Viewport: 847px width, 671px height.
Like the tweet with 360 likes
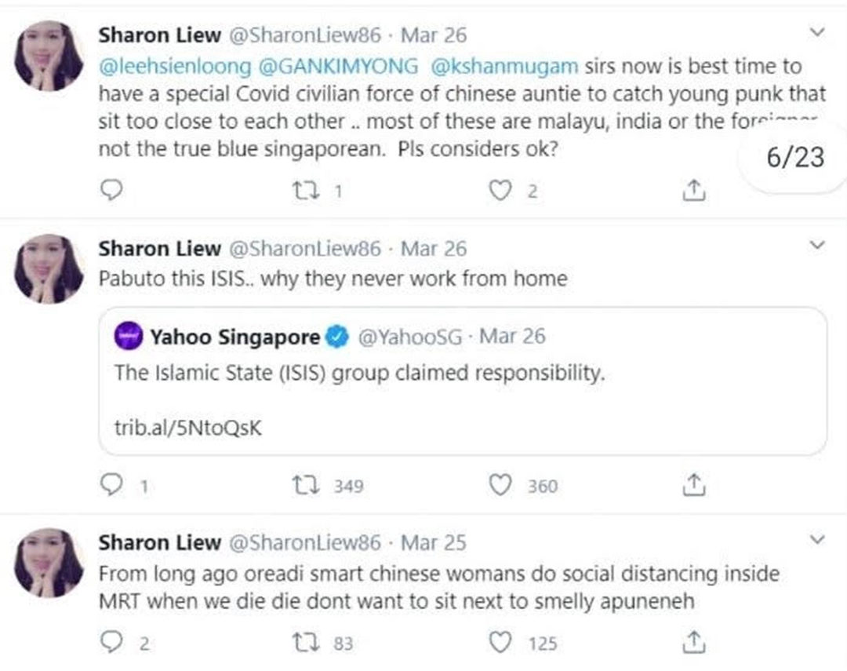coord(500,487)
